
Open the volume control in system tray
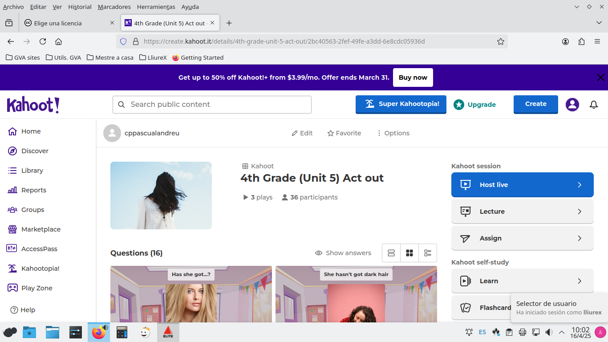tap(549, 332)
